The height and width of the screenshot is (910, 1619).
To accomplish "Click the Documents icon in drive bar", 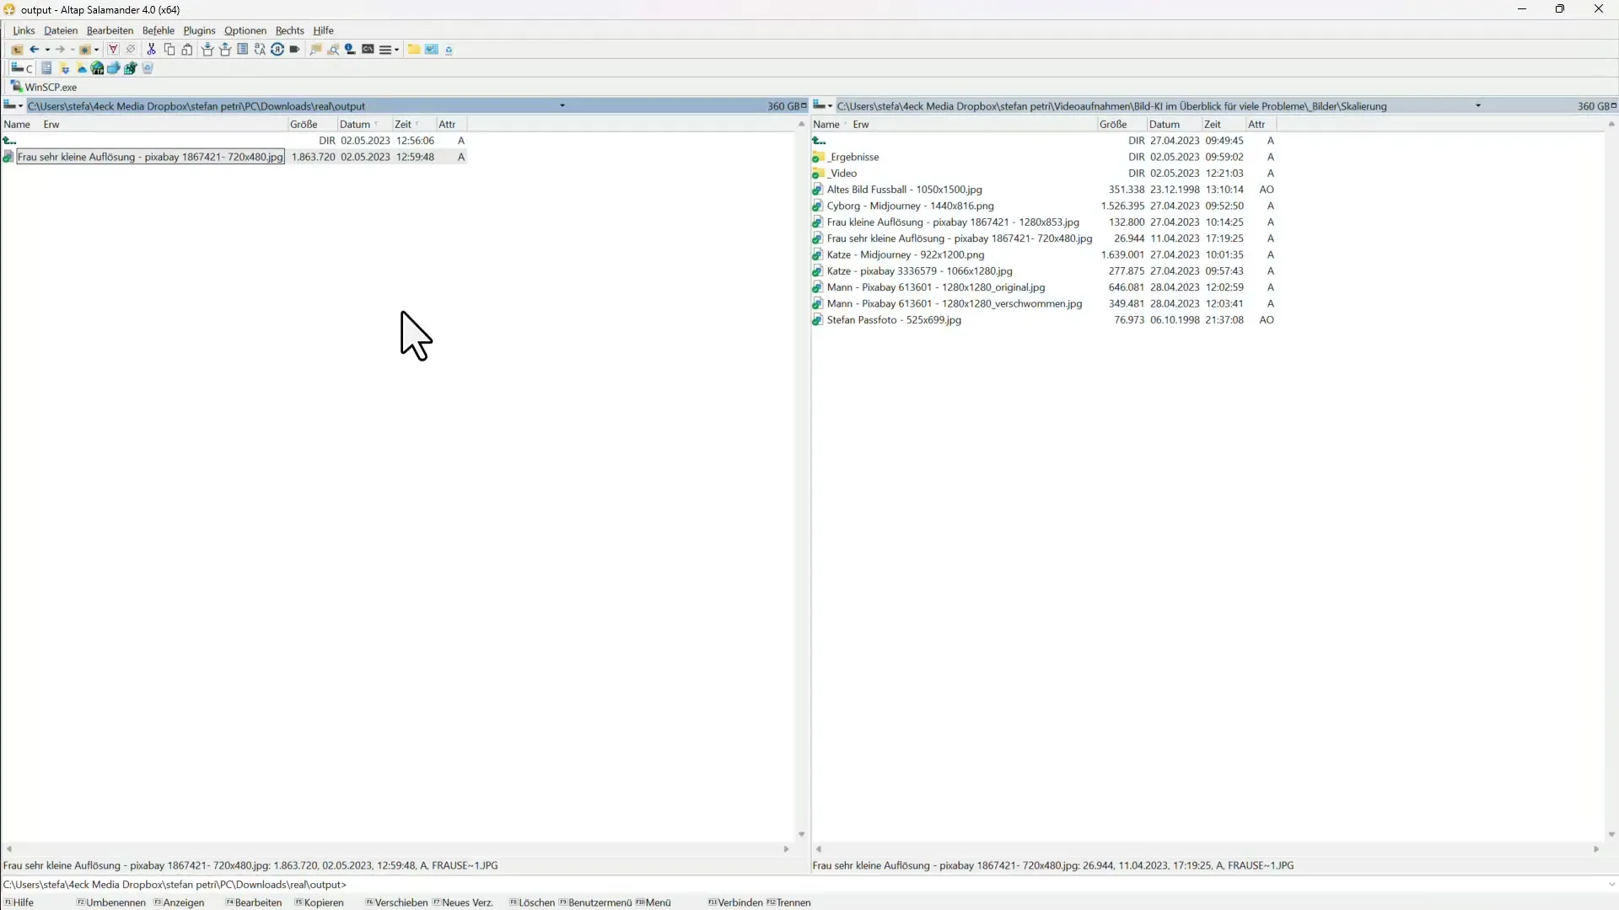I will 46,68.
